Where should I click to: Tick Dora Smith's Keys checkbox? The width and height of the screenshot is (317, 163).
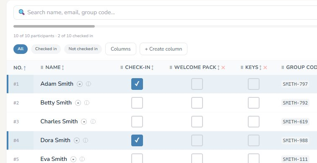pos(254,140)
